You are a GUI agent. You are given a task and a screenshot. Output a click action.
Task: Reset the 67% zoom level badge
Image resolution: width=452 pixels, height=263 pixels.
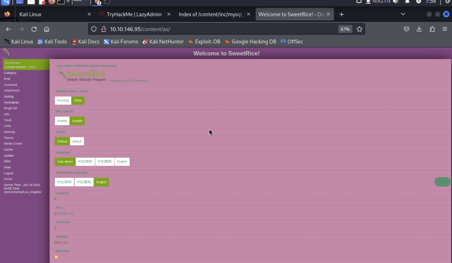(x=345, y=29)
